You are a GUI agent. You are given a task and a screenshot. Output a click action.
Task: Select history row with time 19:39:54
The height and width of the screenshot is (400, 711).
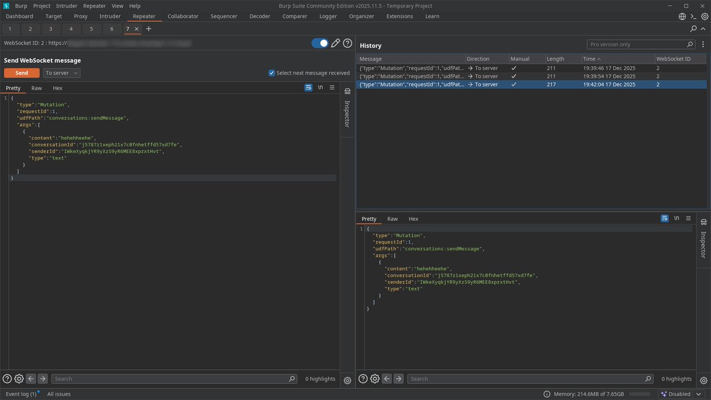pyautogui.click(x=531, y=76)
